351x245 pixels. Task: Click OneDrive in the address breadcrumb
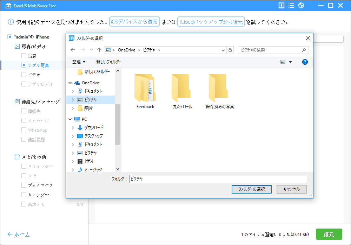[x=126, y=50]
